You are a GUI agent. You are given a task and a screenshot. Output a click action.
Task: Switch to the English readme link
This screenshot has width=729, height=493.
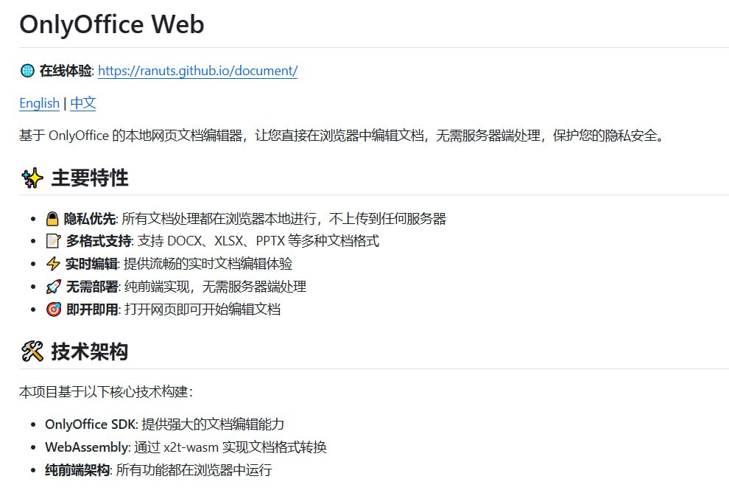coord(40,103)
